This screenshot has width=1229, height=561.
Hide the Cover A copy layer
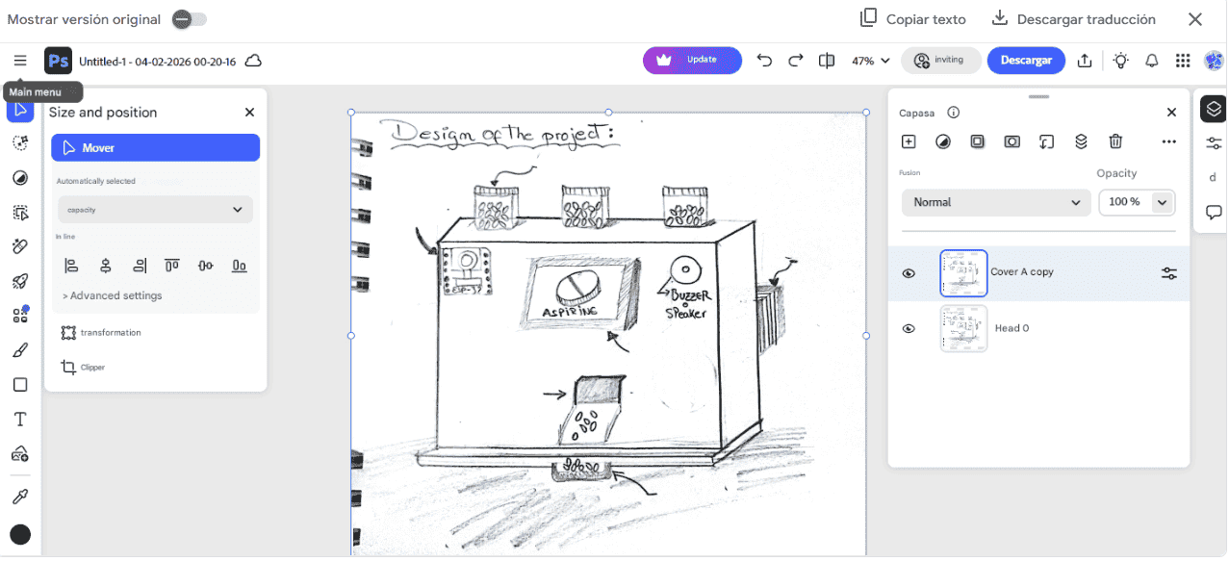[909, 273]
